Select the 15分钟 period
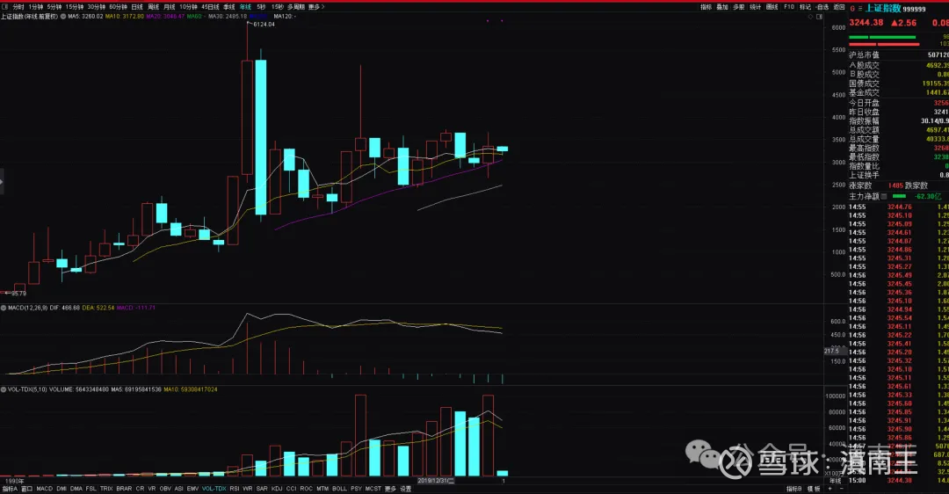949x494 pixels. (x=75, y=7)
